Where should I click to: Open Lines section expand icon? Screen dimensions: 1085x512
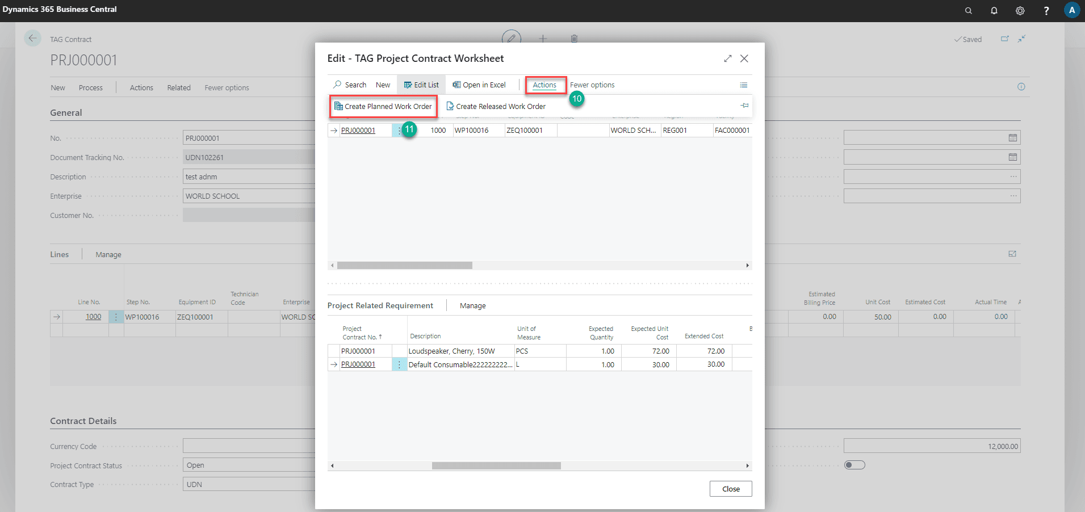1012,254
